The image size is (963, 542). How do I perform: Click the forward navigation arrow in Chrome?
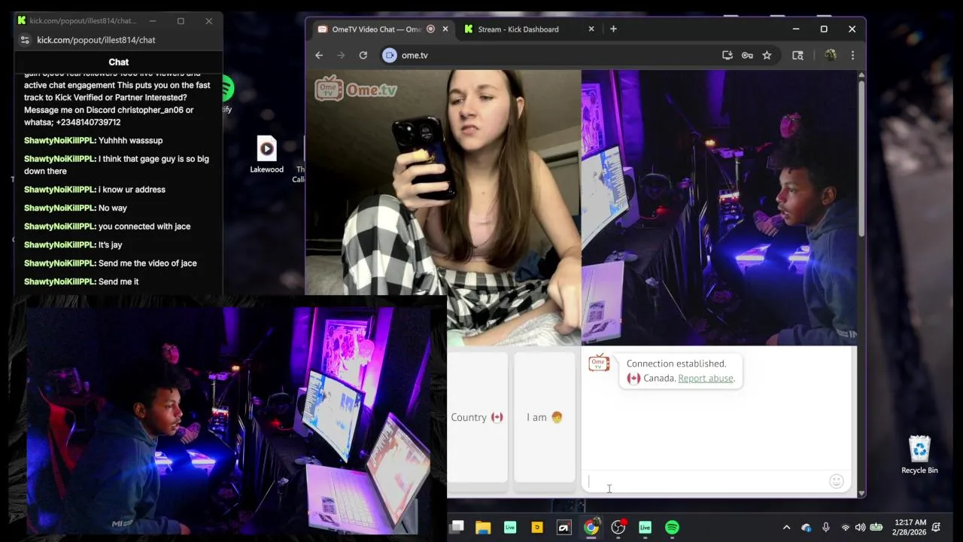click(341, 55)
